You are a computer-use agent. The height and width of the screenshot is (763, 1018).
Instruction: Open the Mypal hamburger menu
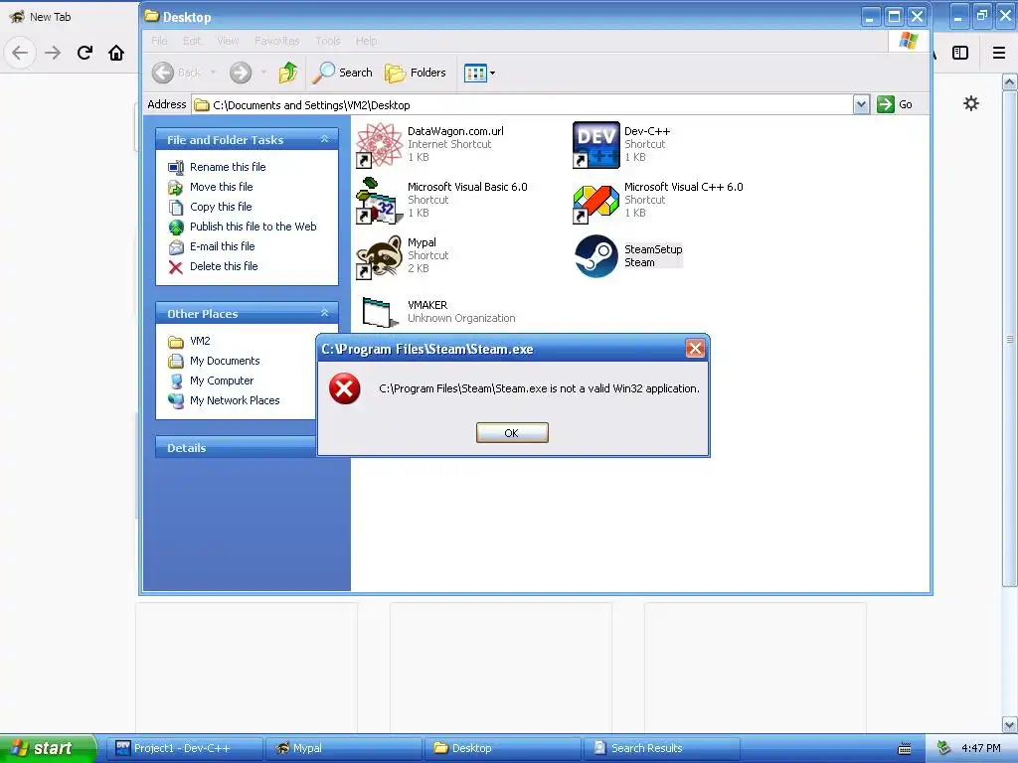pyautogui.click(x=999, y=53)
